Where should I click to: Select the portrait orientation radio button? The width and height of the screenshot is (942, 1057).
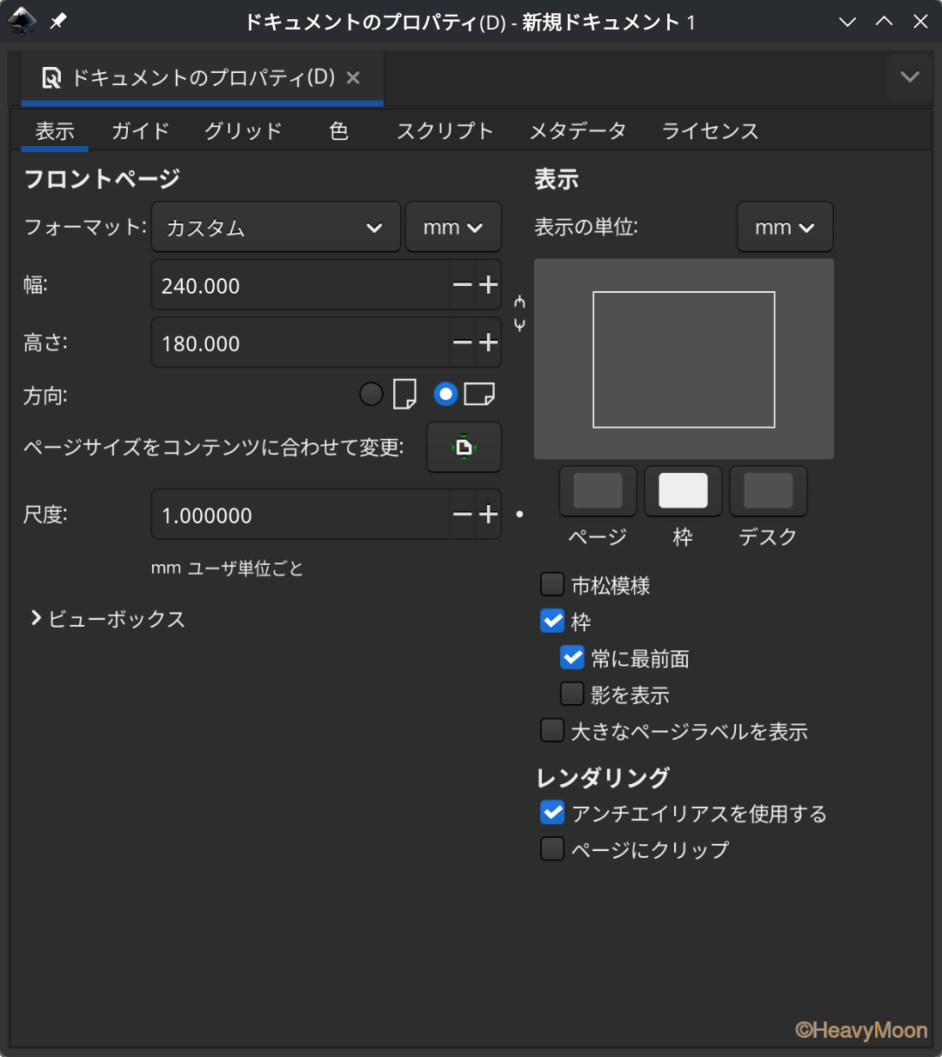pyautogui.click(x=371, y=395)
